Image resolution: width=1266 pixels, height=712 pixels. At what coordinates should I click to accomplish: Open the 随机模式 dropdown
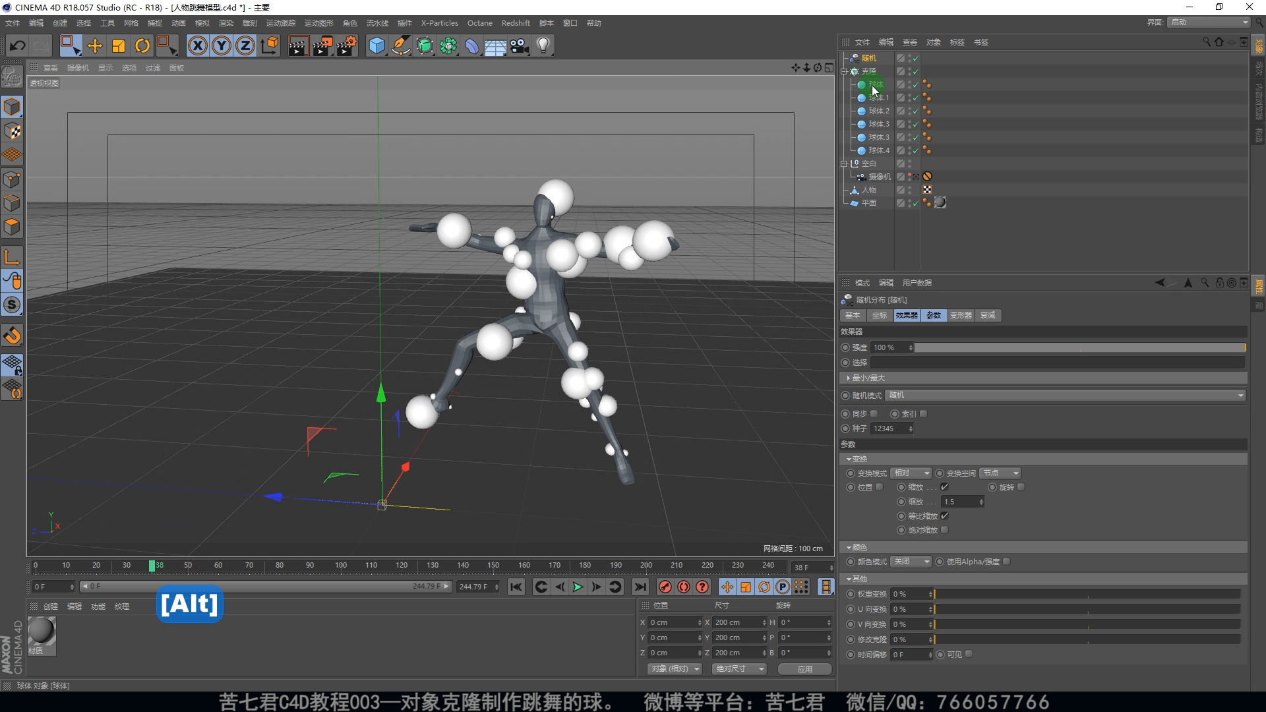coord(1066,396)
